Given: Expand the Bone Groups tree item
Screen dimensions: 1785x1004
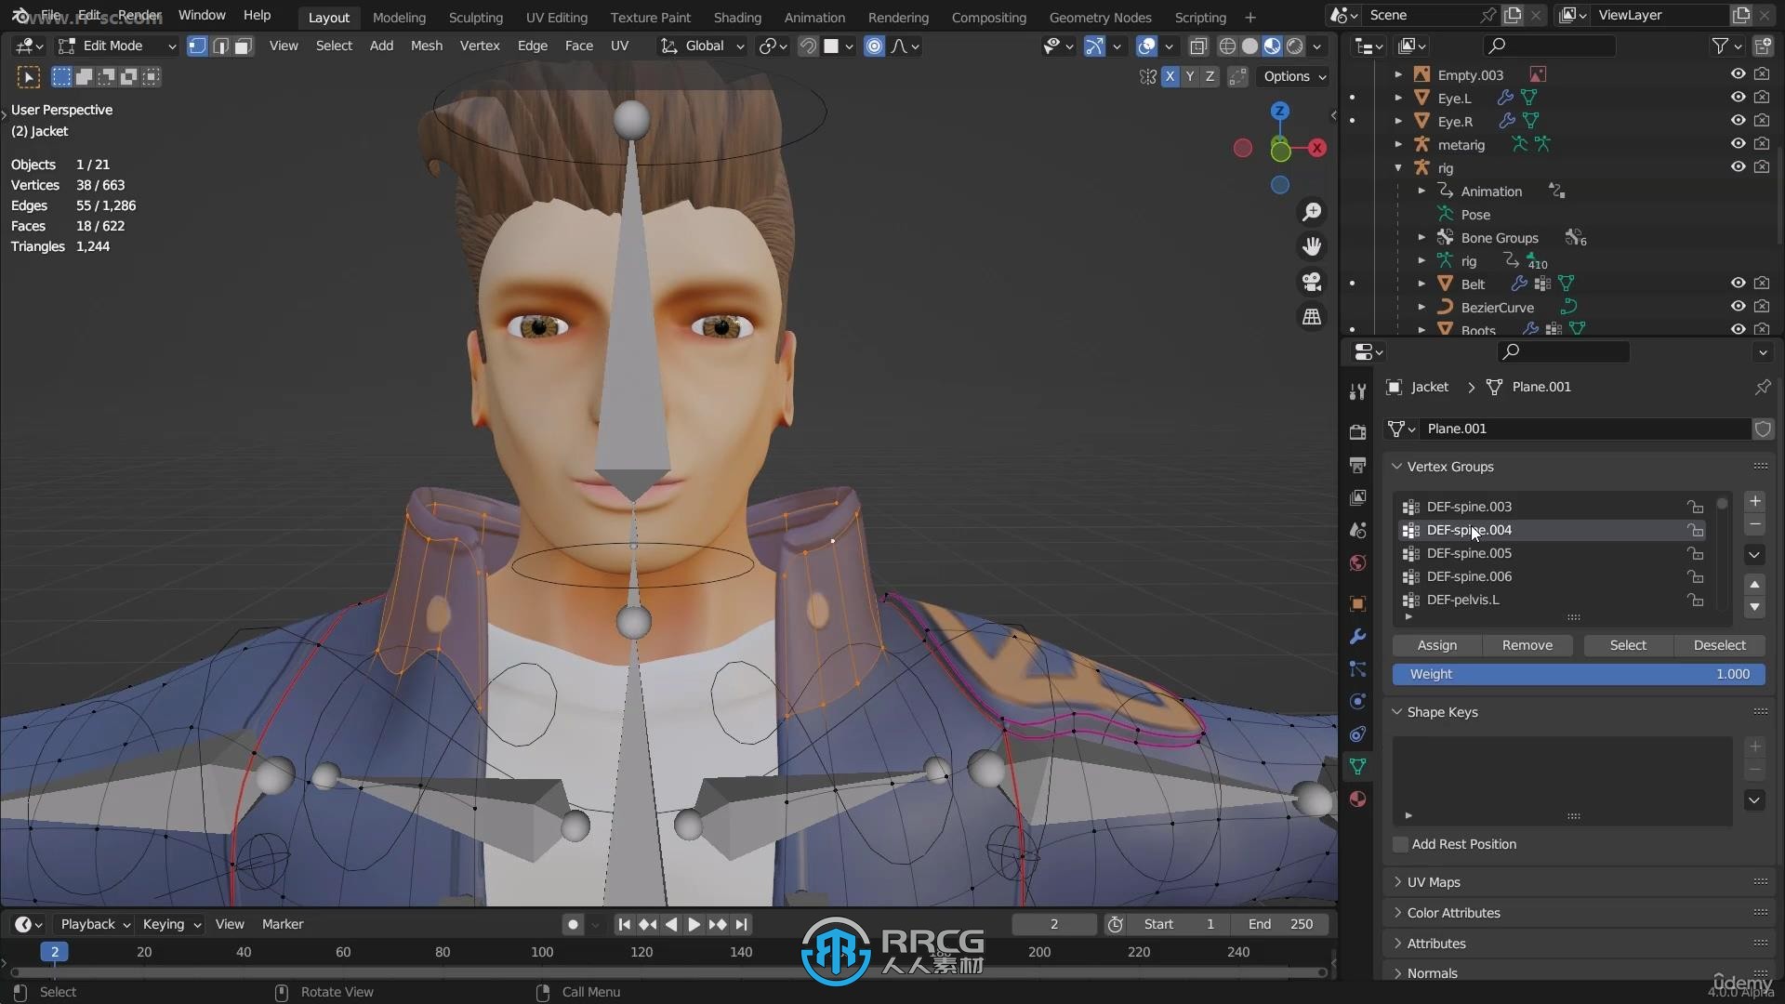Looking at the screenshot, I should [1421, 238].
